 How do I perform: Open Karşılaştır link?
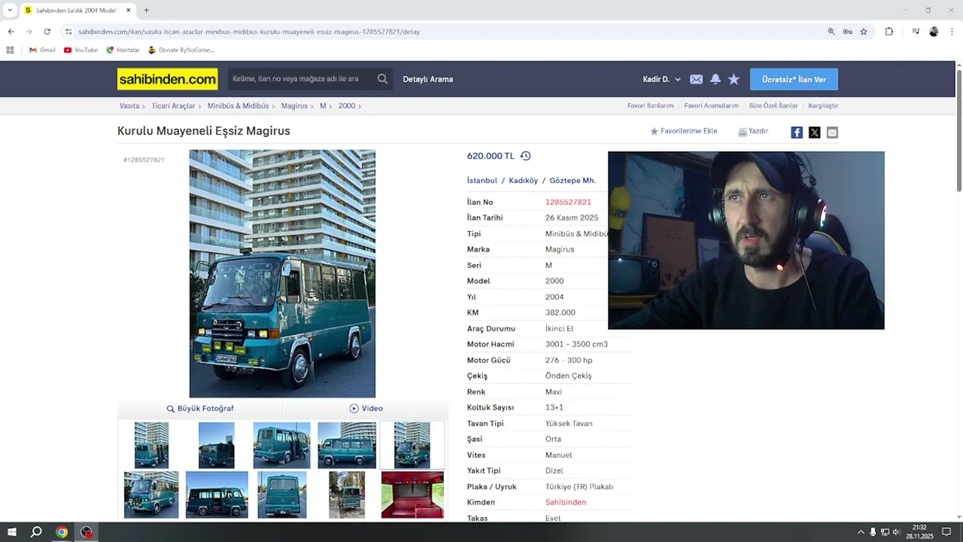tap(823, 106)
